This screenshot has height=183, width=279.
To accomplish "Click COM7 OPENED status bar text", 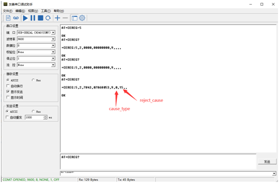I will 31,179.
